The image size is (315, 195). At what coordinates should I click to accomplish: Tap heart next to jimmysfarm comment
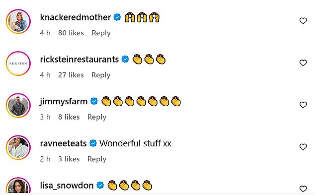coord(303,105)
